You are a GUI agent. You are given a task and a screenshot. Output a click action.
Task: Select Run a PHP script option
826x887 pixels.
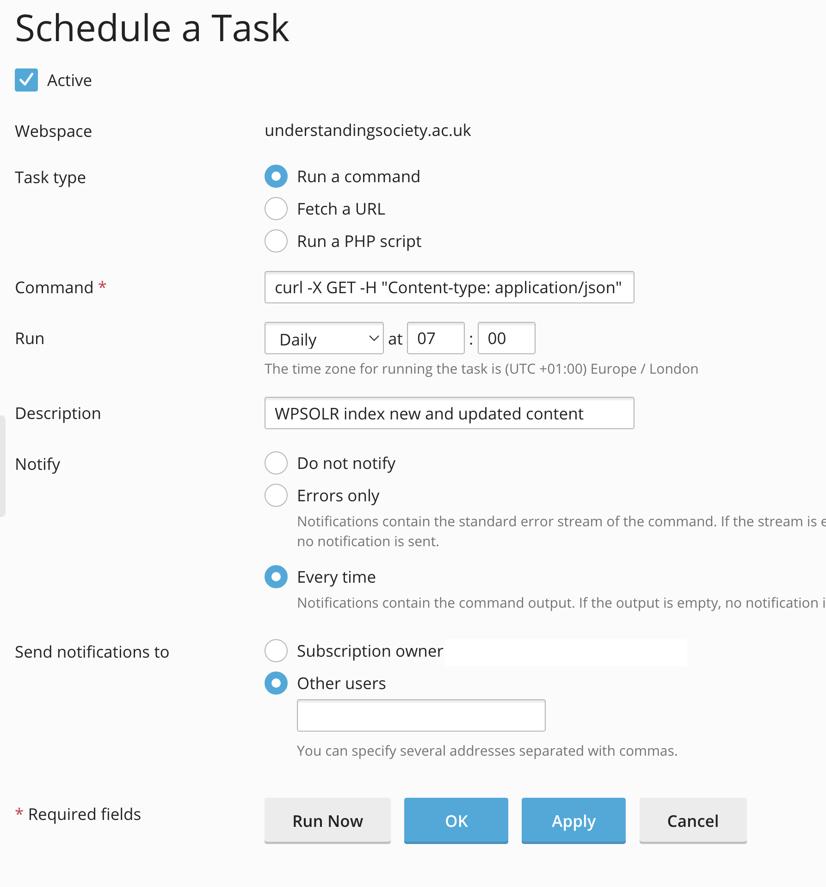276,241
